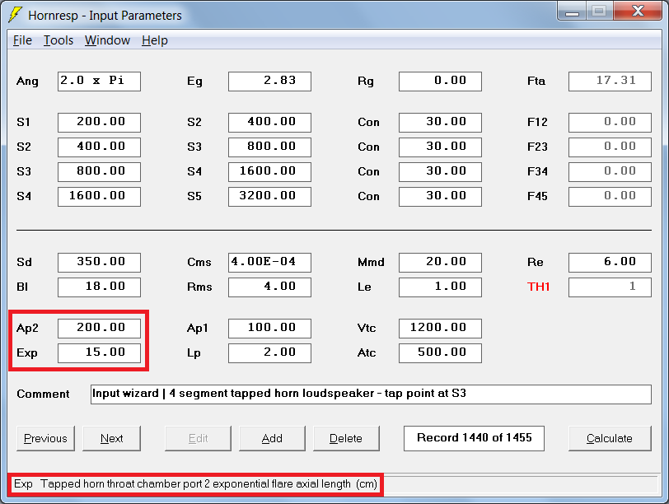Click the S4 field in the F34 row

pos(269,172)
